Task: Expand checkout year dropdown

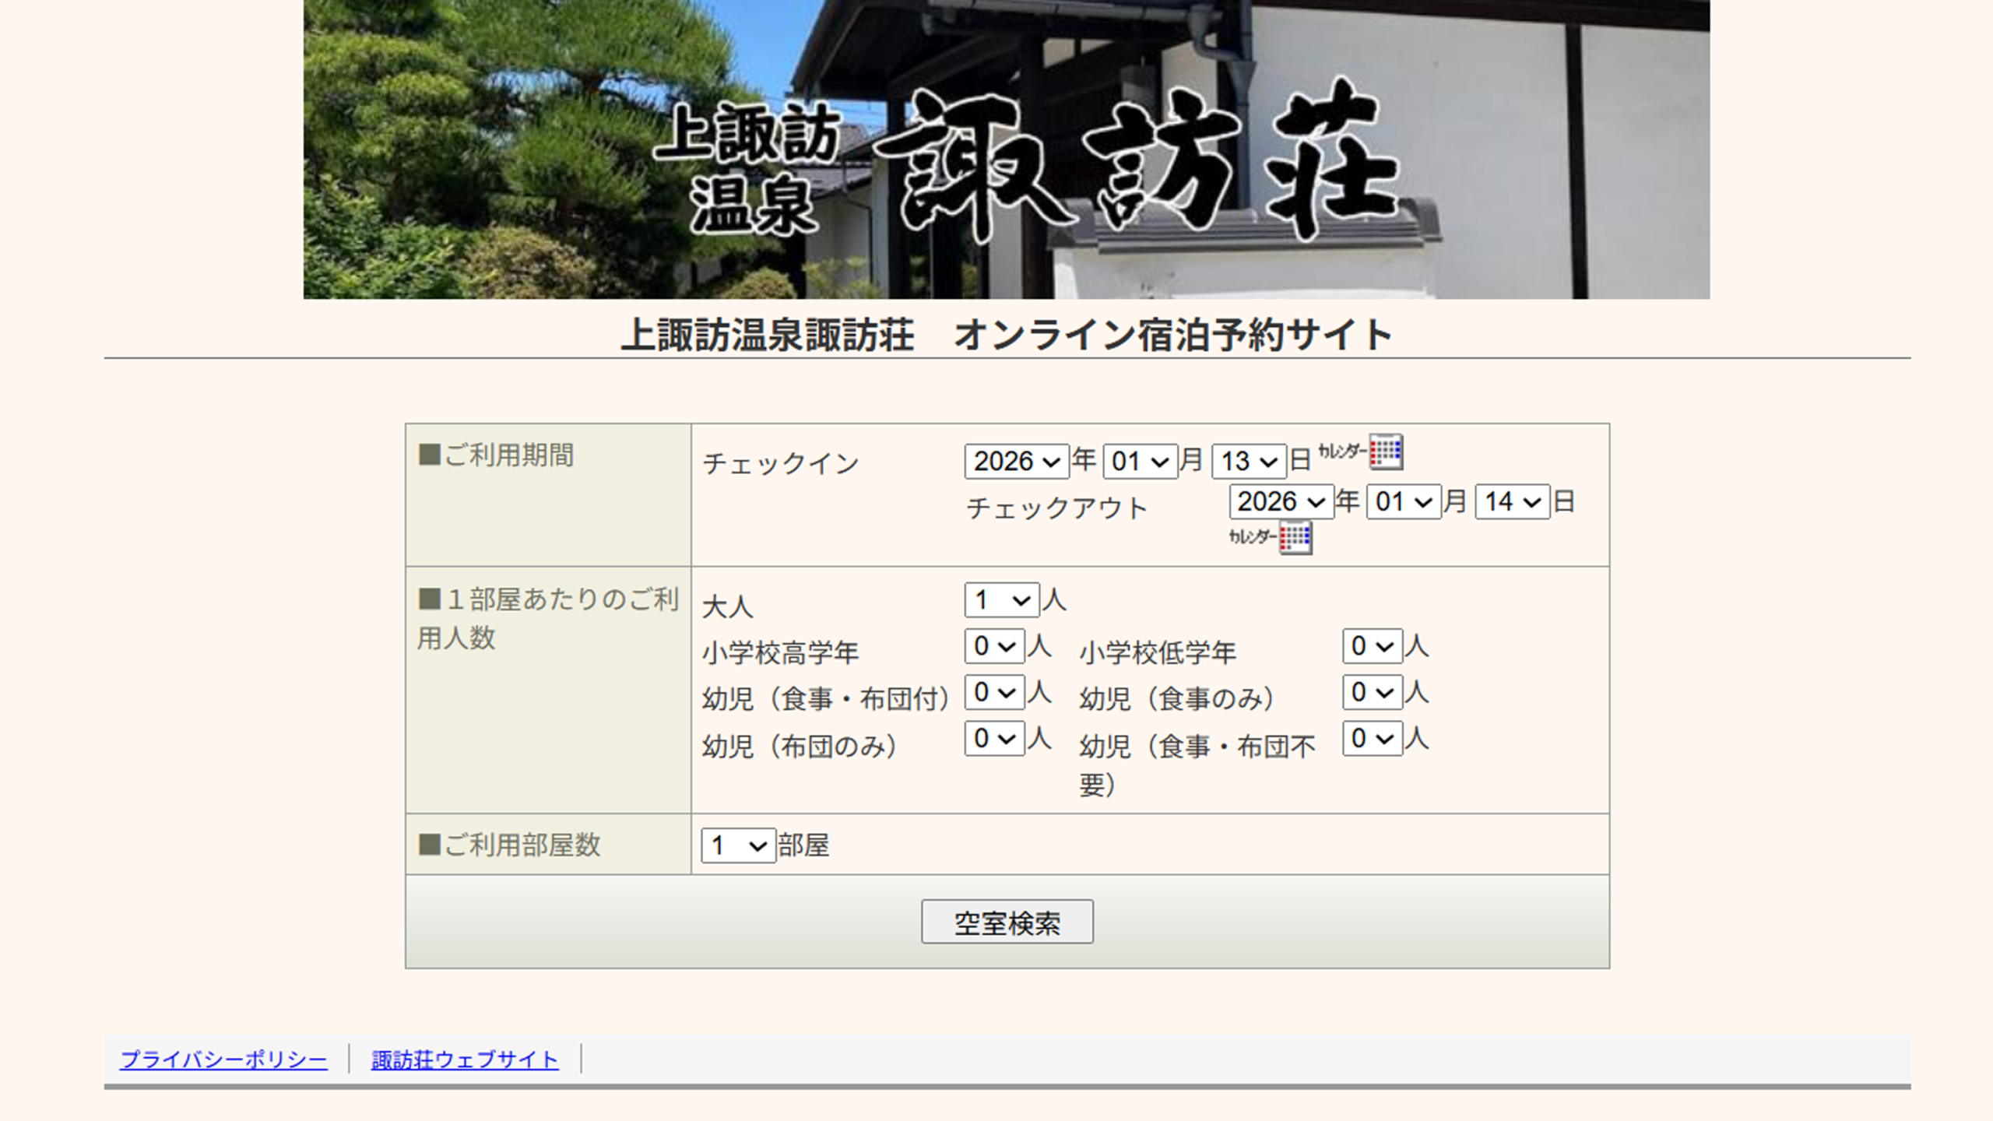Action: click(x=1281, y=502)
